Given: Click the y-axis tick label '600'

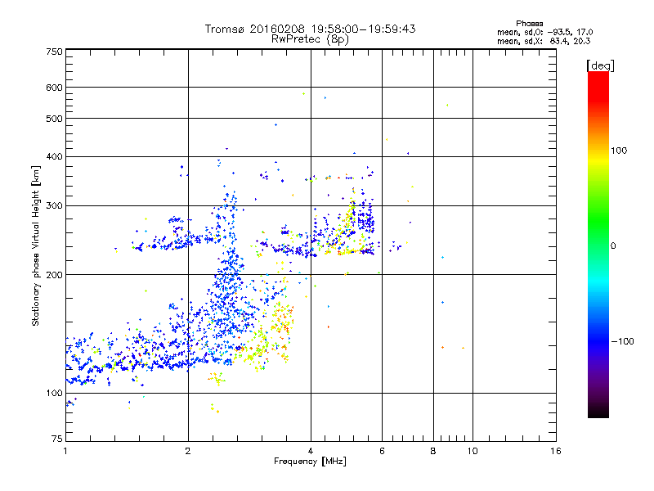Looking at the screenshot, I should point(54,88).
